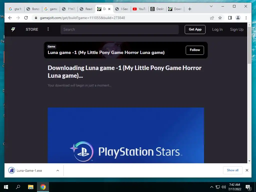Click the PlayStation Stars advertisement
Viewport: 256px width, 192px height.
(126, 135)
